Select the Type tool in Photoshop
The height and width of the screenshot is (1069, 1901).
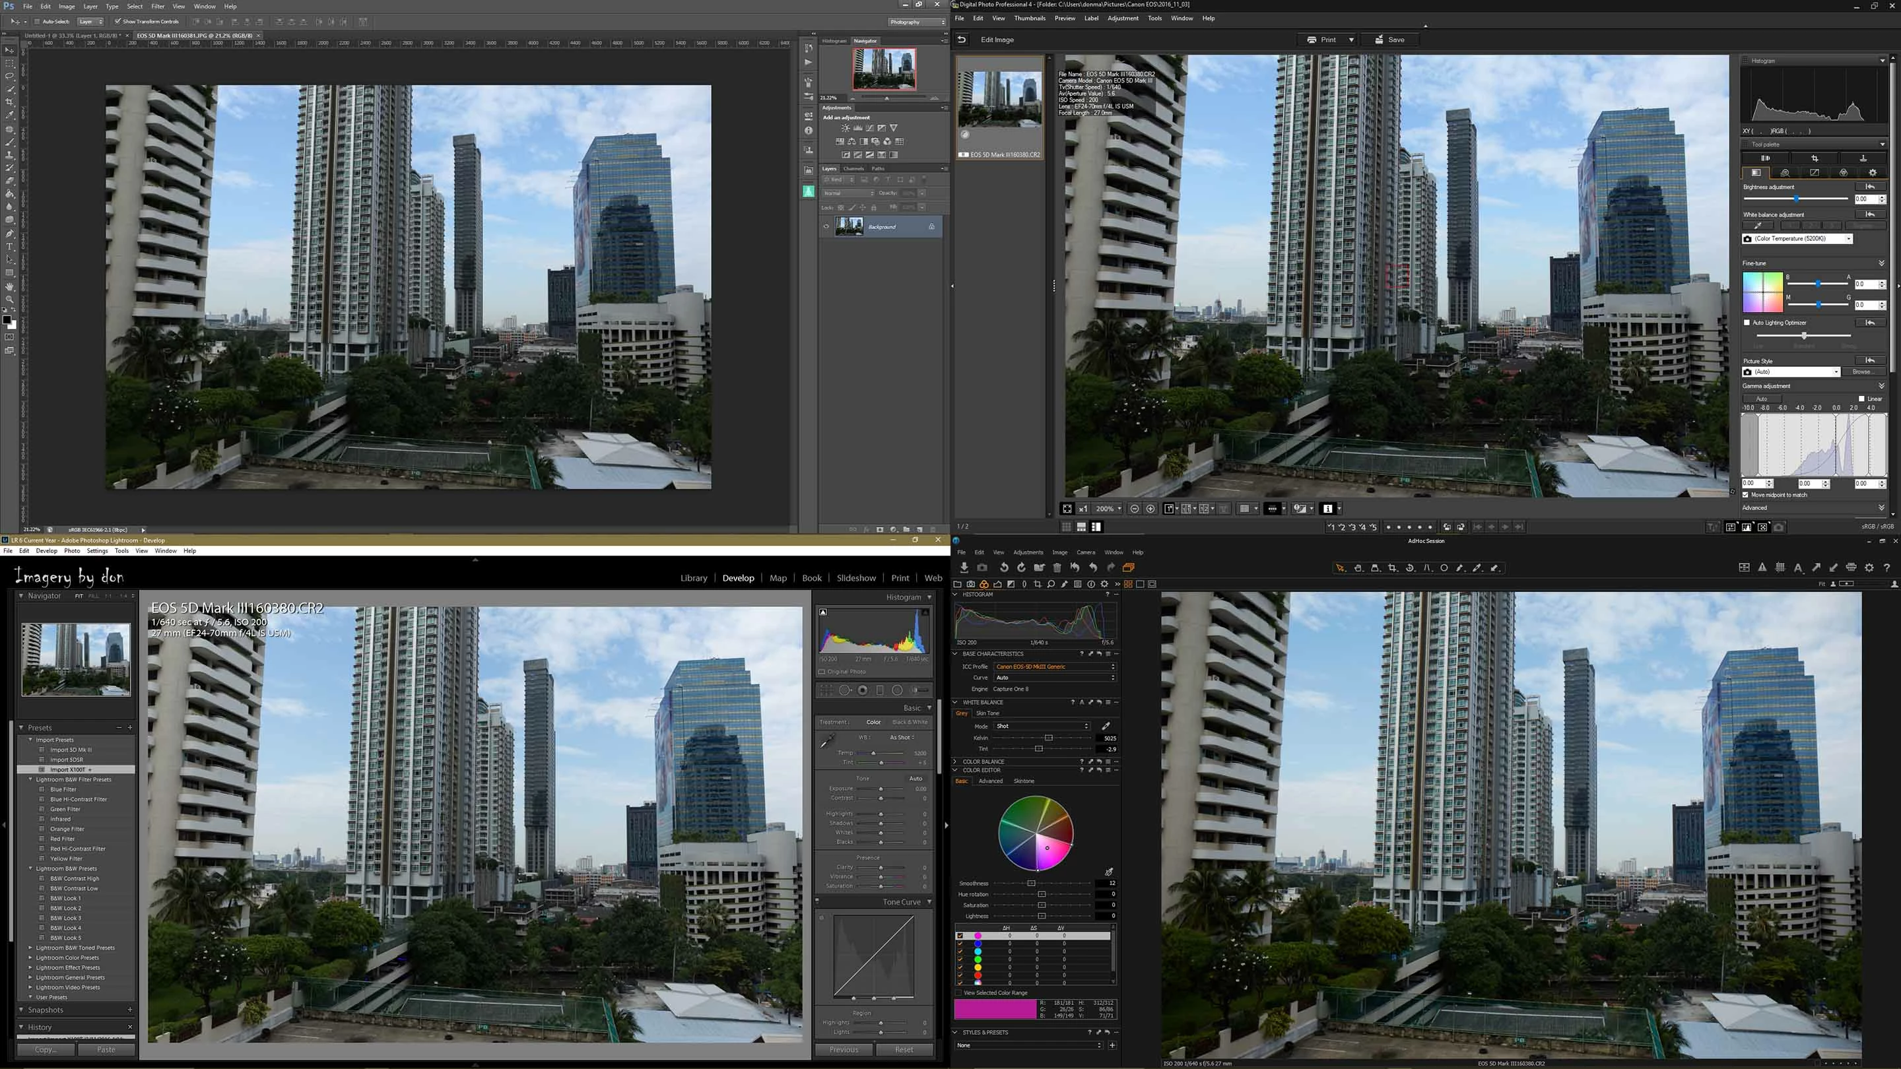(10, 246)
